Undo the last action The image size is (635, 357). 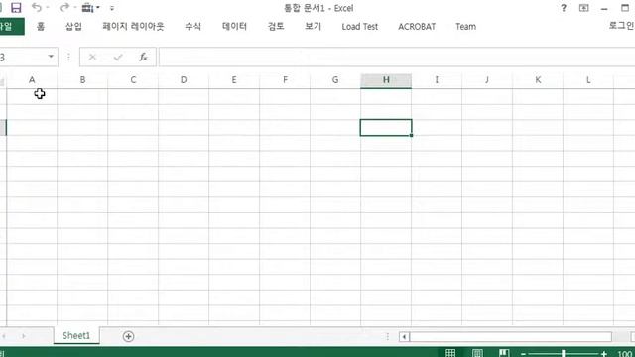36,7
